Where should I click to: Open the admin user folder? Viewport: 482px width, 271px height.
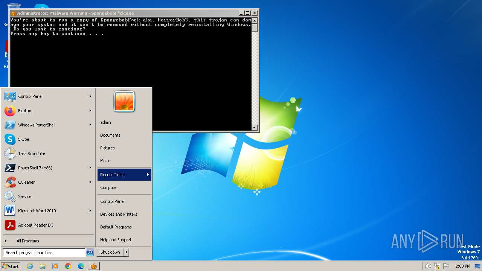click(x=124, y=122)
